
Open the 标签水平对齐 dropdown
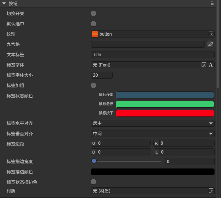pos(153,123)
